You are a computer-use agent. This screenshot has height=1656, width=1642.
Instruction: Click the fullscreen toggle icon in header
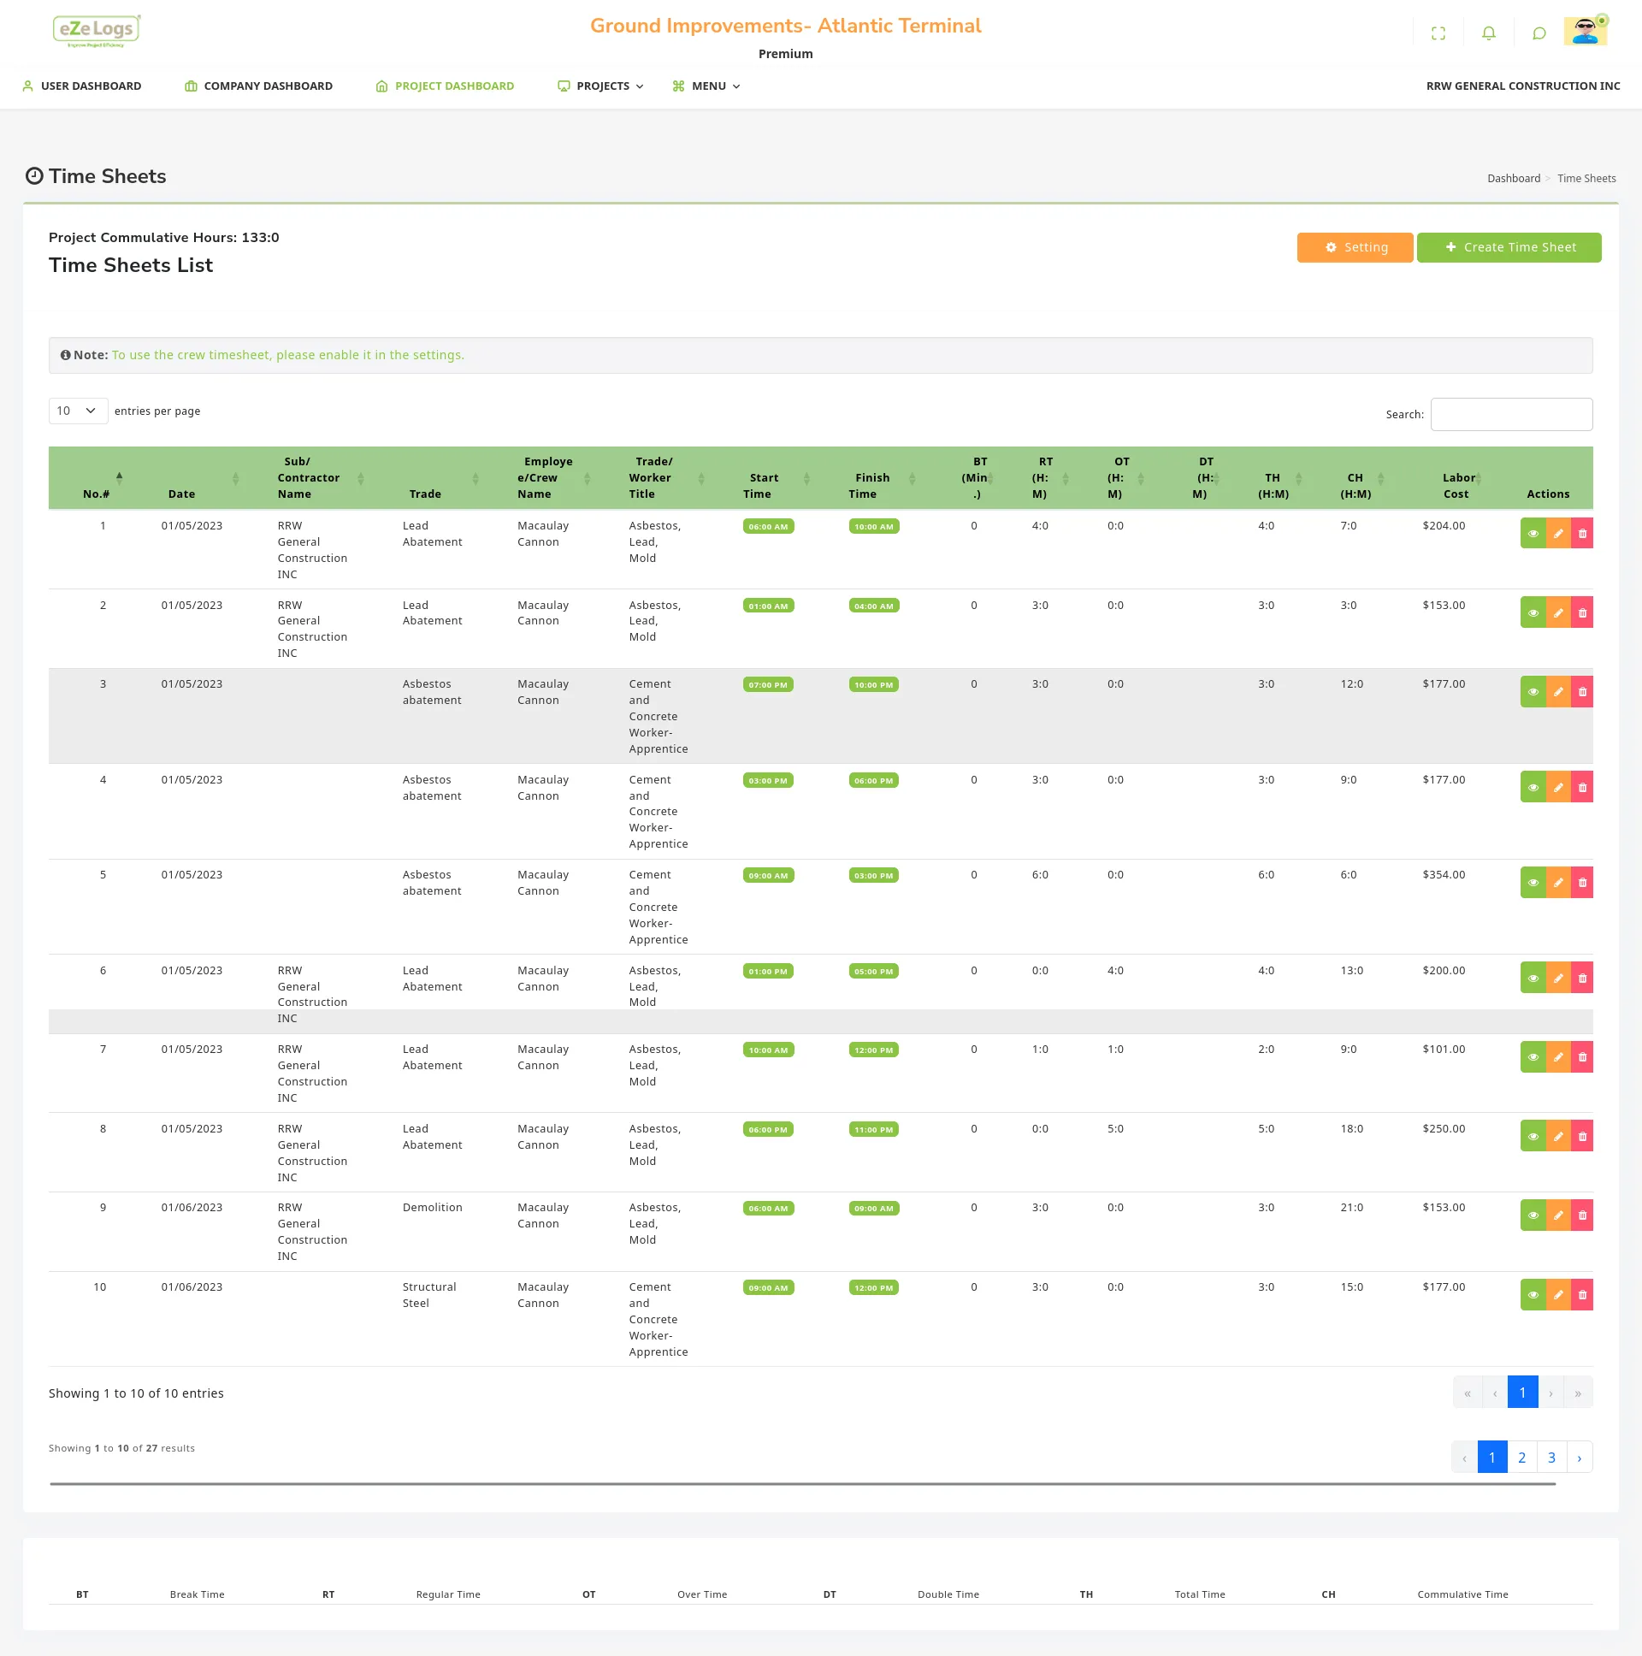click(x=1438, y=33)
